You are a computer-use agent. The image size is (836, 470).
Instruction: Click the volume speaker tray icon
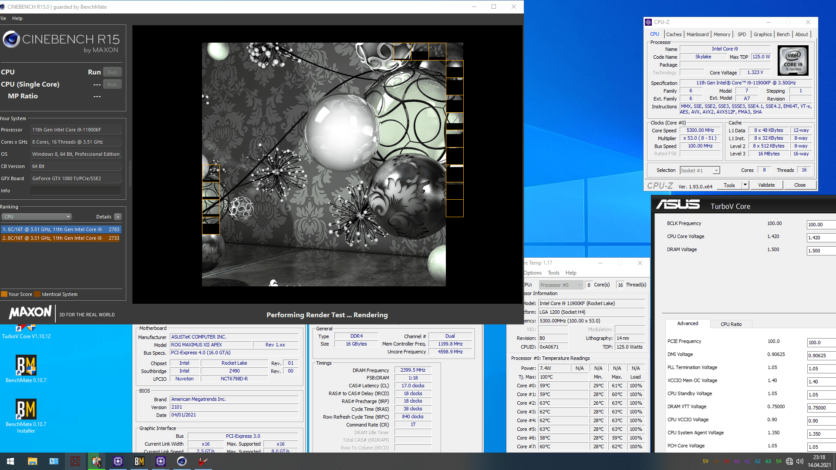(799, 461)
